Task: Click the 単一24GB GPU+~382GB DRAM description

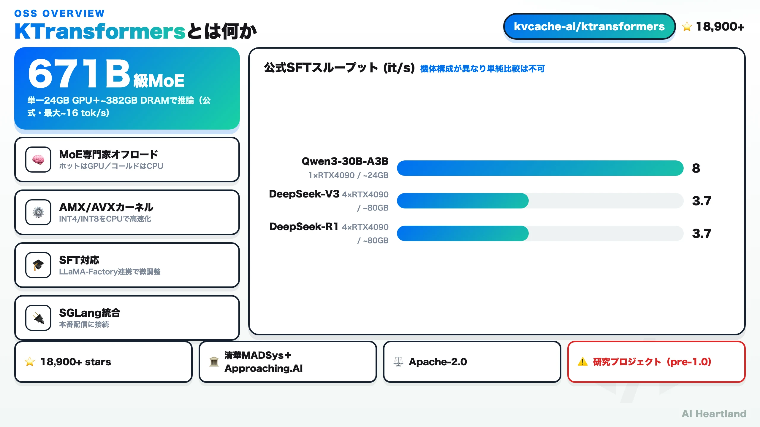Action: pyautogui.click(x=119, y=106)
